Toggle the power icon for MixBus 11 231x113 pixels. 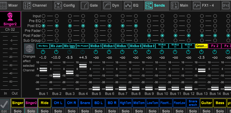[175, 52]
